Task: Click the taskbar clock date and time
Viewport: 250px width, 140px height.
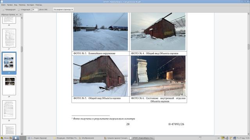Action: coord(243,138)
